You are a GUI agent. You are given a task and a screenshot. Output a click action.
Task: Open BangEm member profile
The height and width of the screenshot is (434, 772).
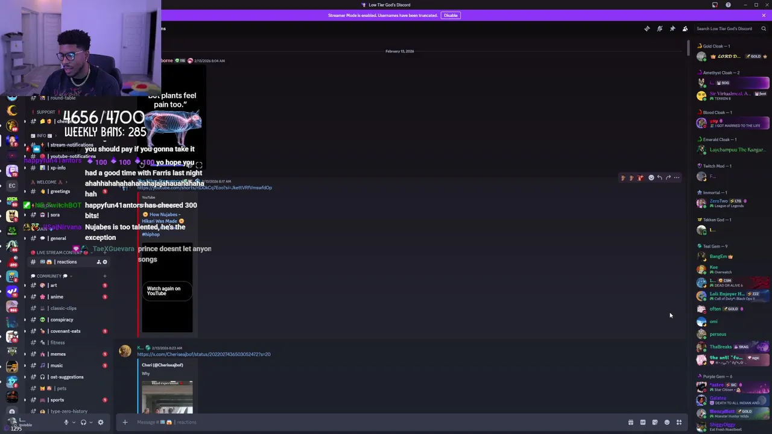[733, 256]
